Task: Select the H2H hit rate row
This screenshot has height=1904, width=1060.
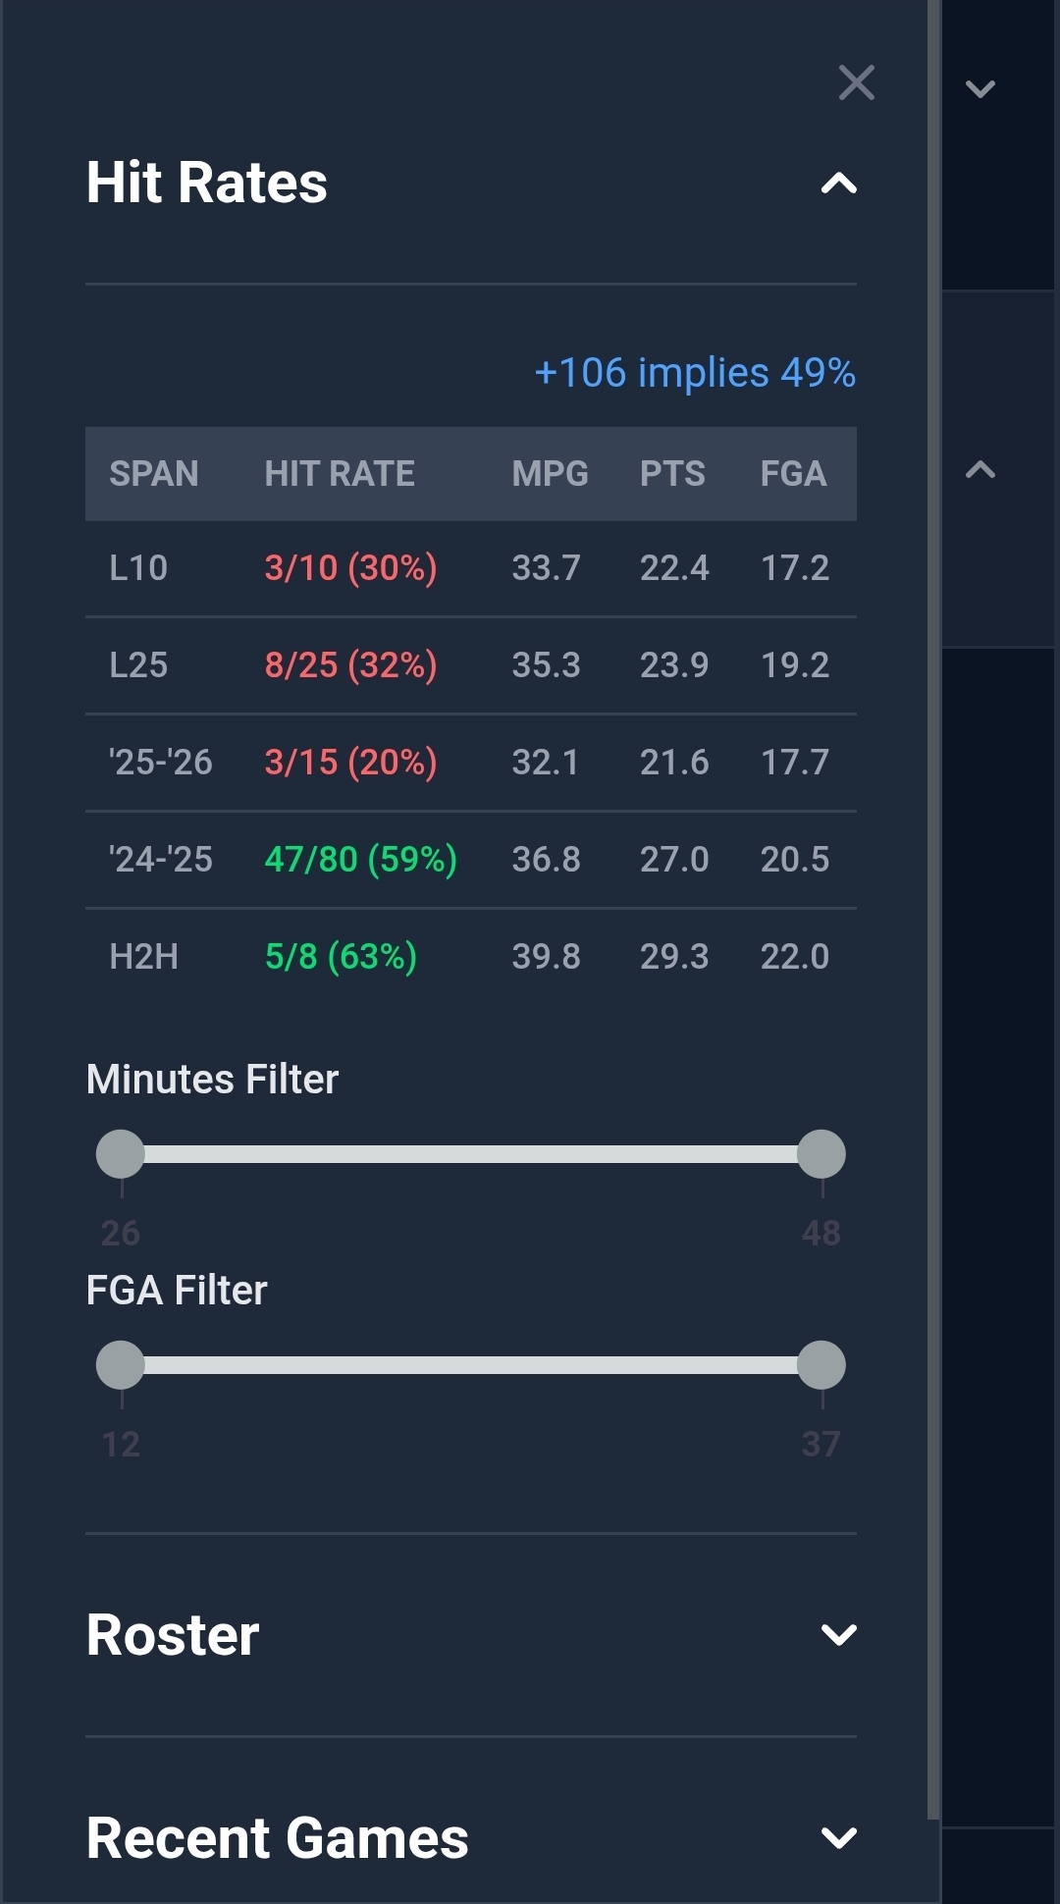Action: (x=471, y=956)
